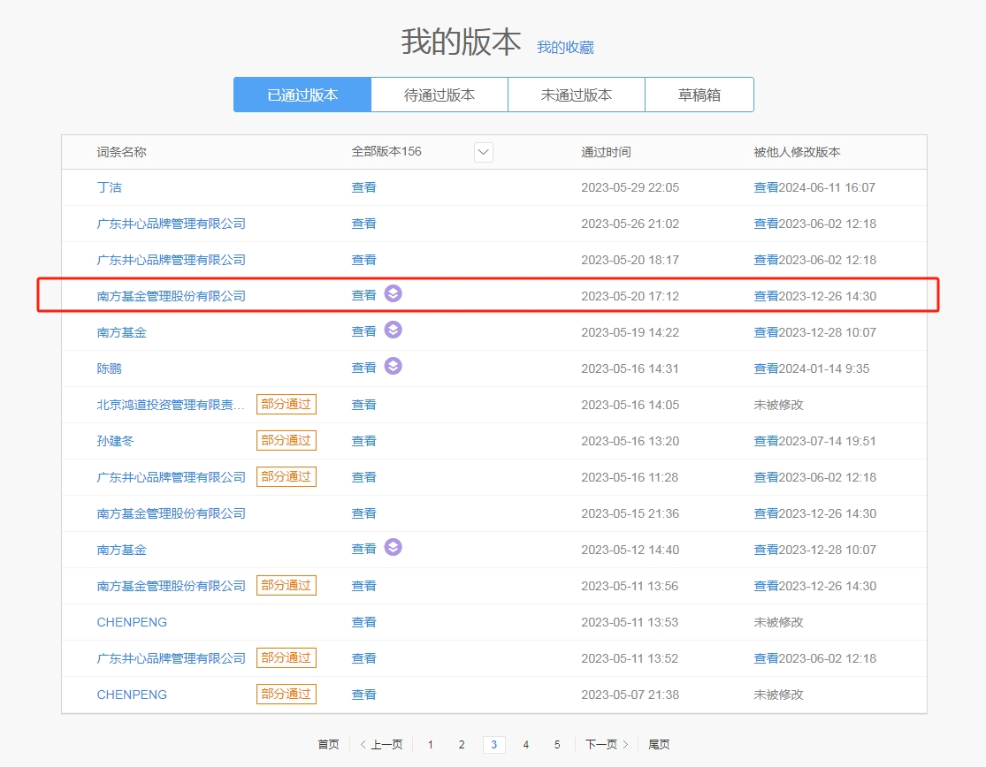986x767 pixels.
Task: Open the 全部版本156 dropdown arrow
Action: coord(483,152)
